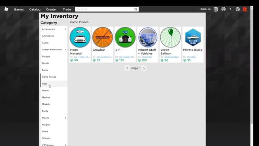Click the Private Island title link

(193, 49)
